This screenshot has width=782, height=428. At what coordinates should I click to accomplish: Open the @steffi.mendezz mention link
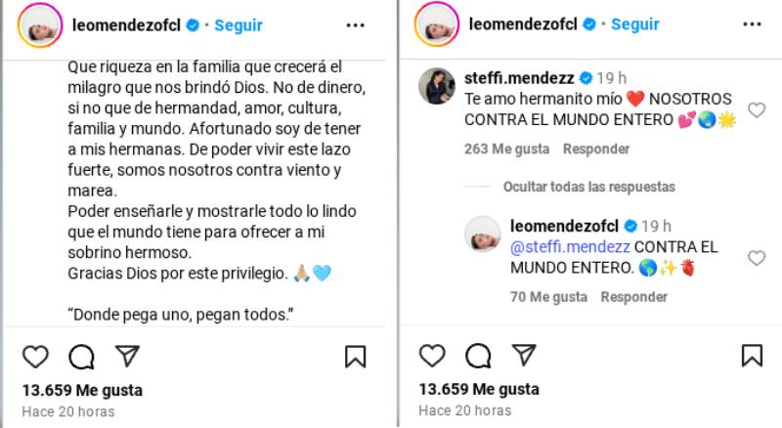564,247
